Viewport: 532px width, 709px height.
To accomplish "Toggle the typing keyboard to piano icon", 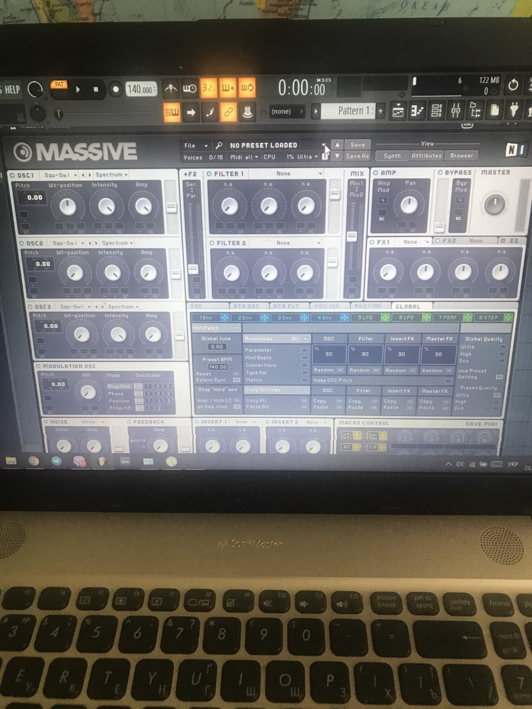I will (x=172, y=112).
